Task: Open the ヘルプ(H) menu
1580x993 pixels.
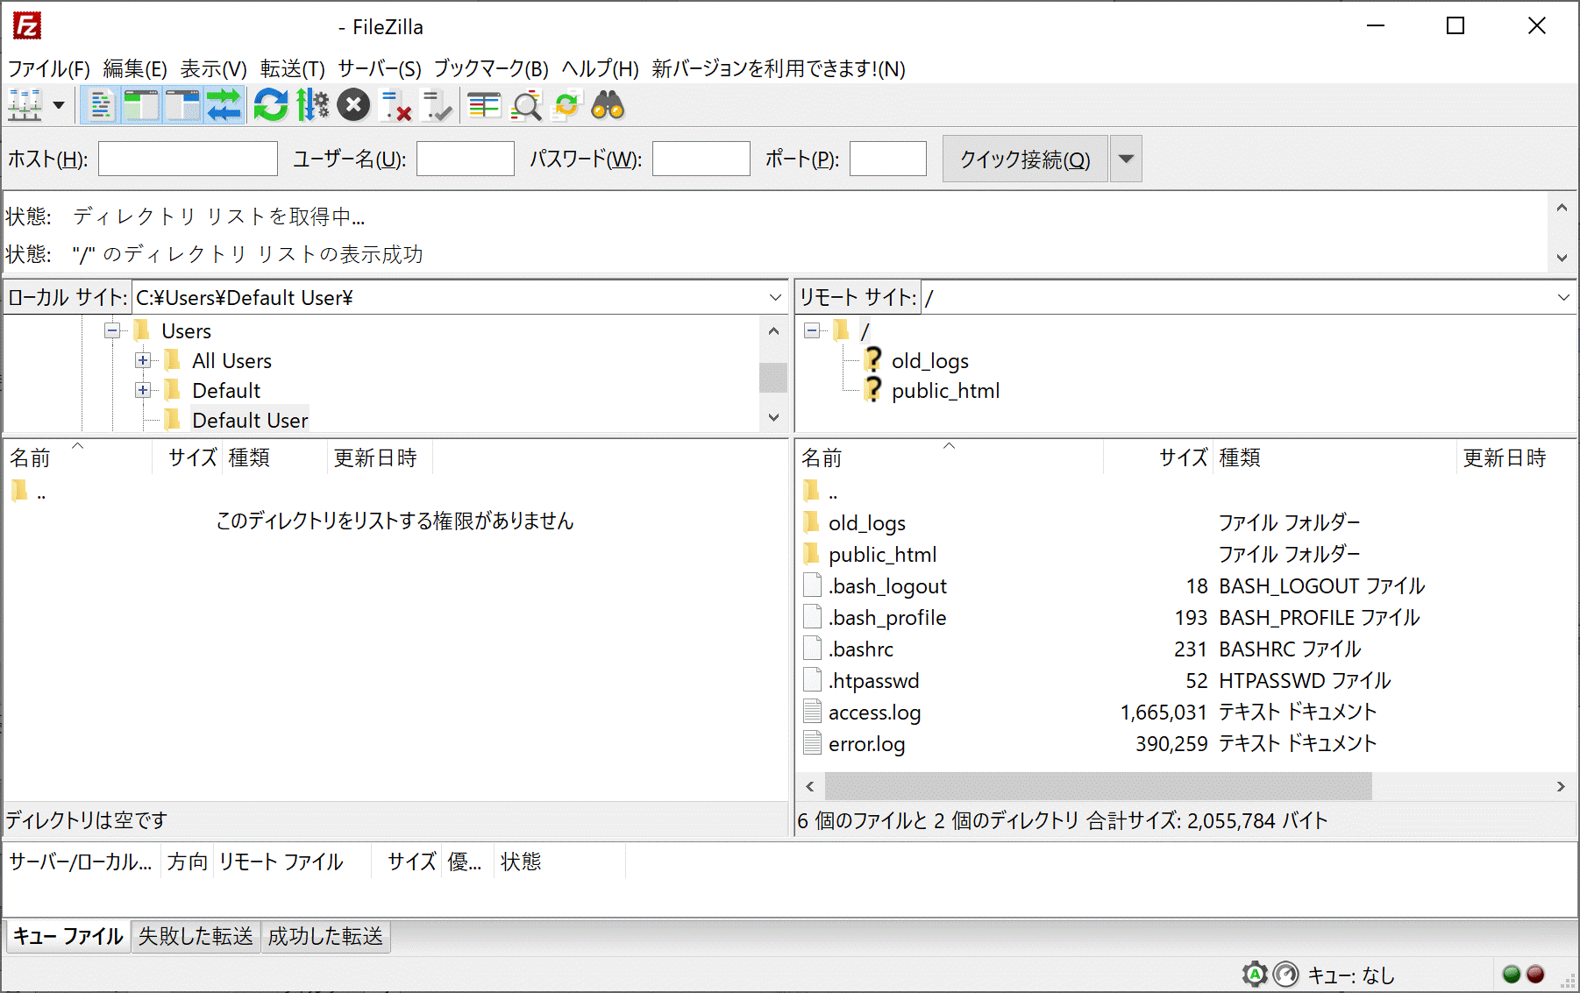Action: tap(601, 68)
